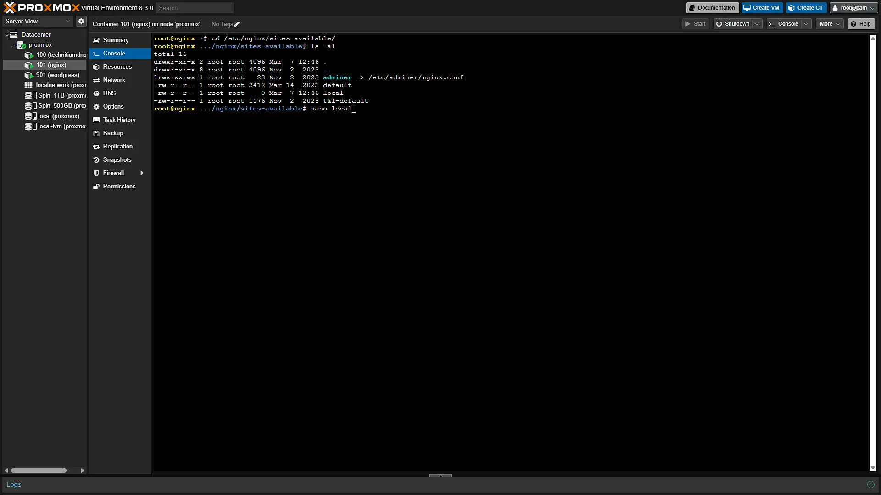881x495 pixels.
Task: Click the Create VM button
Action: [762, 8]
